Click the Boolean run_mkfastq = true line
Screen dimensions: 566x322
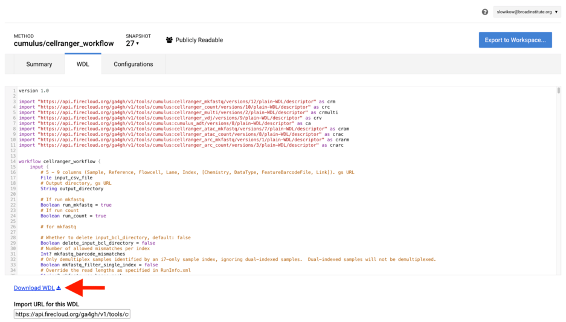tap(76, 205)
